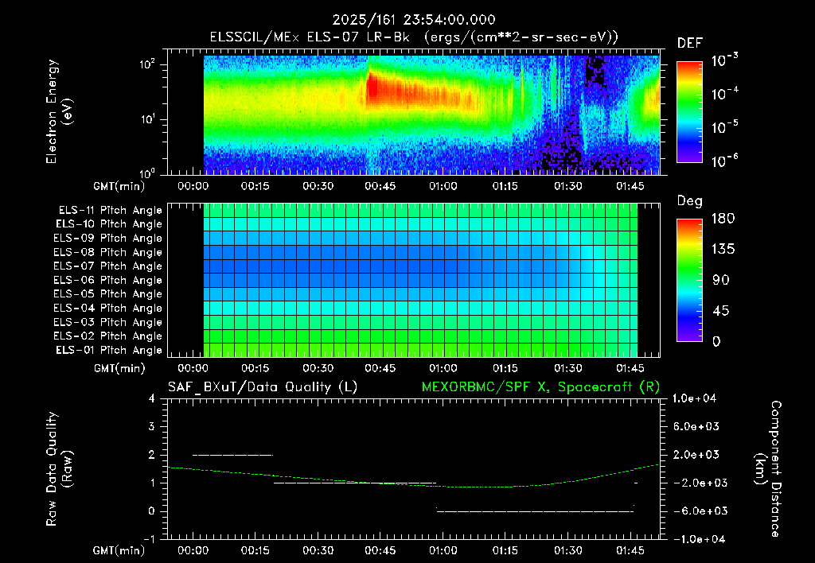Select the ELS-10 Pitch Angle row label

(109, 224)
